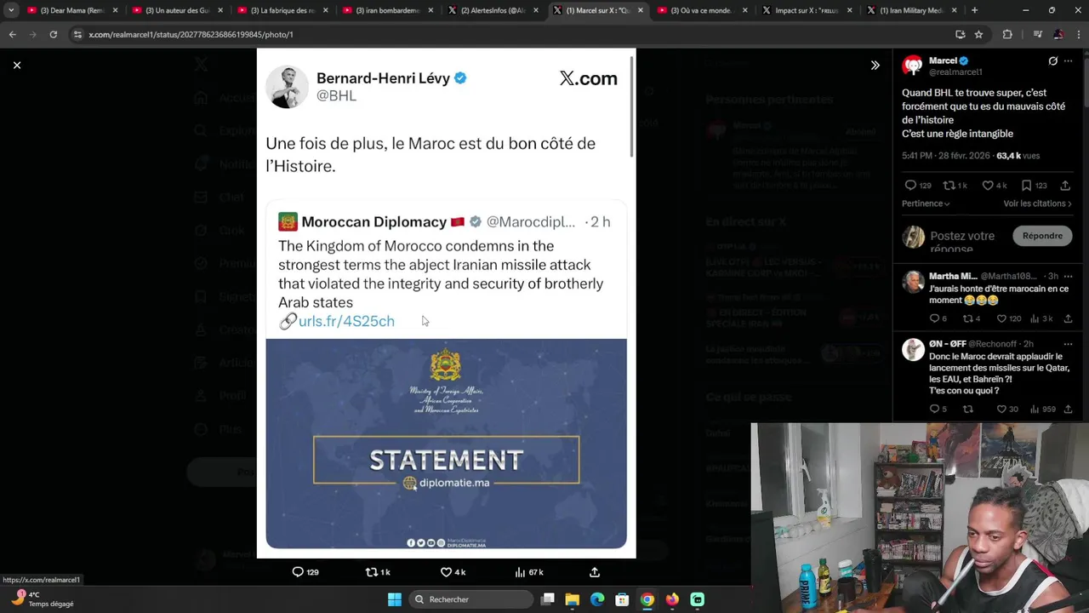The image size is (1089, 613).
Task: Switch to Iran Military Media tab
Action: point(911,10)
